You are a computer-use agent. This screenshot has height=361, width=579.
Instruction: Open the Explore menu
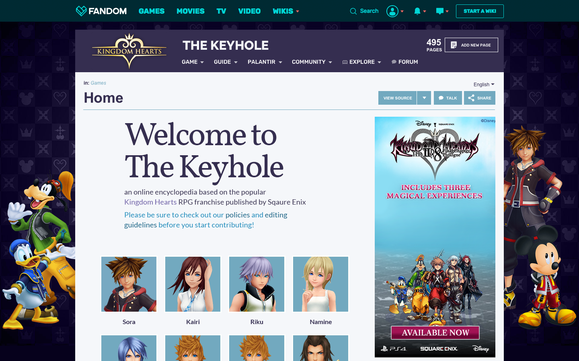(x=362, y=62)
